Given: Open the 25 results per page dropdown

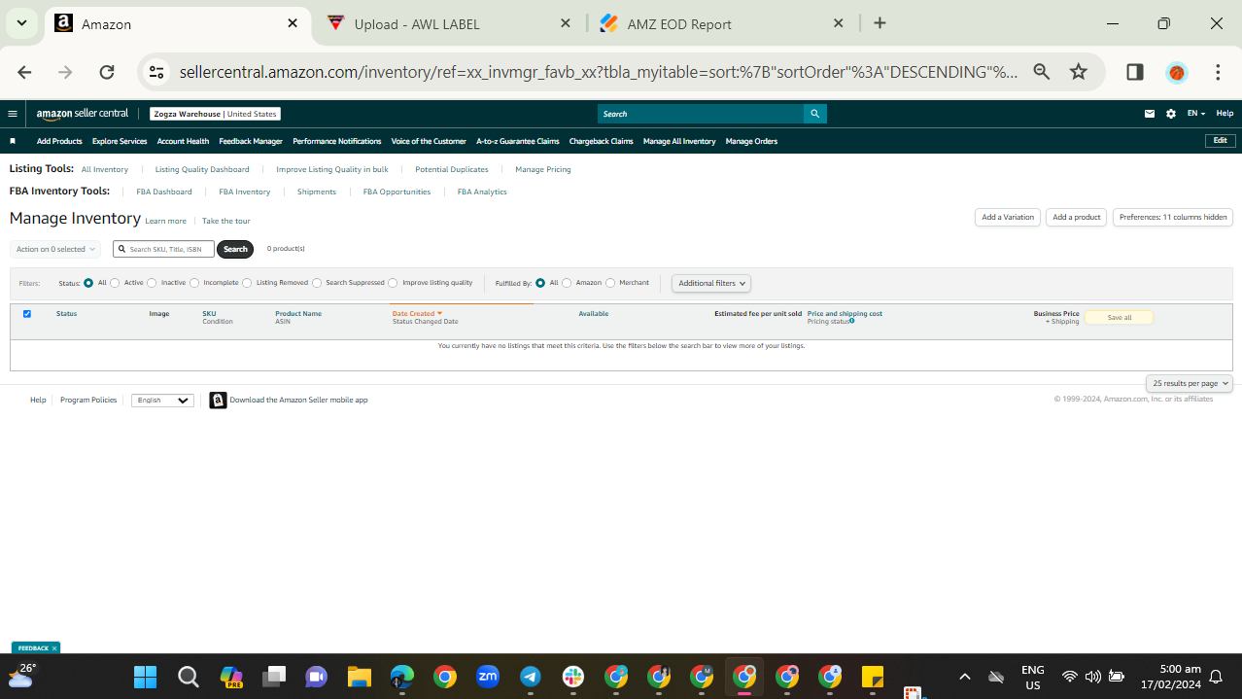Looking at the screenshot, I should pyautogui.click(x=1190, y=383).
